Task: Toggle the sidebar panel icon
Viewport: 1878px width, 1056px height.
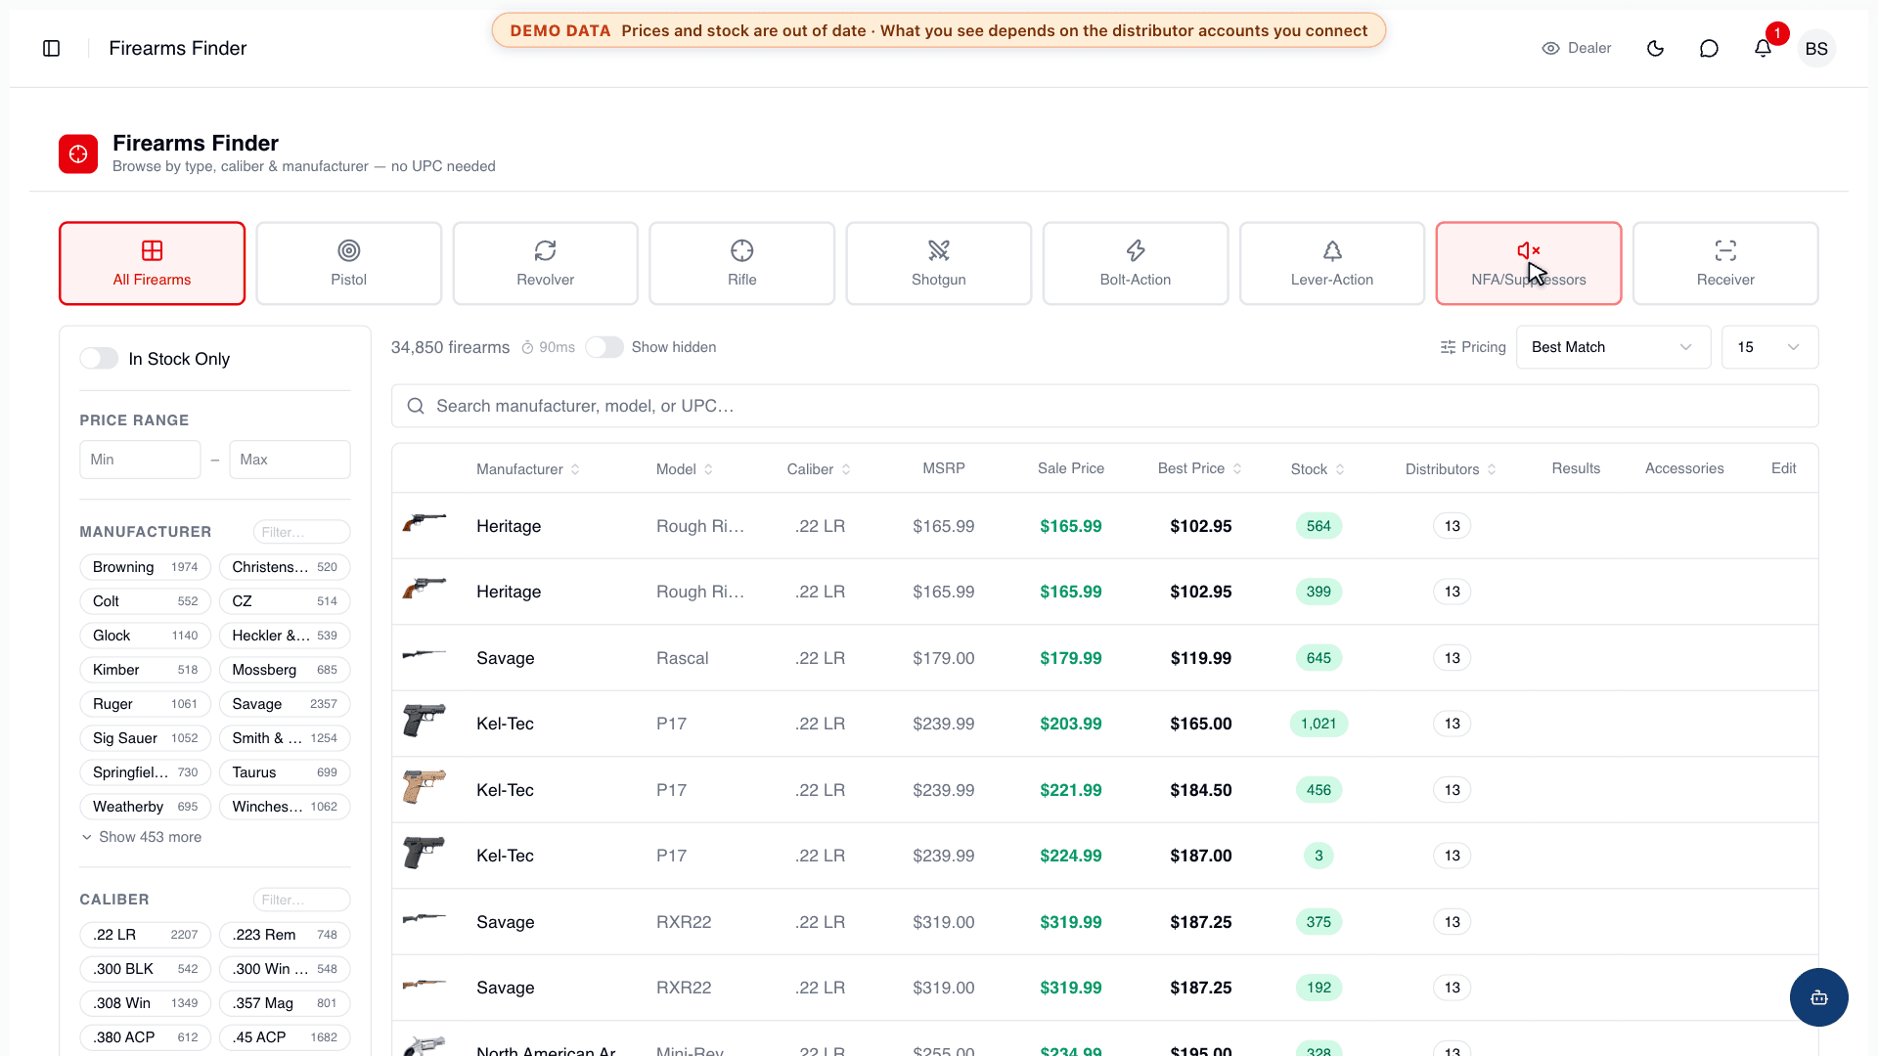Action: point(52,48)
